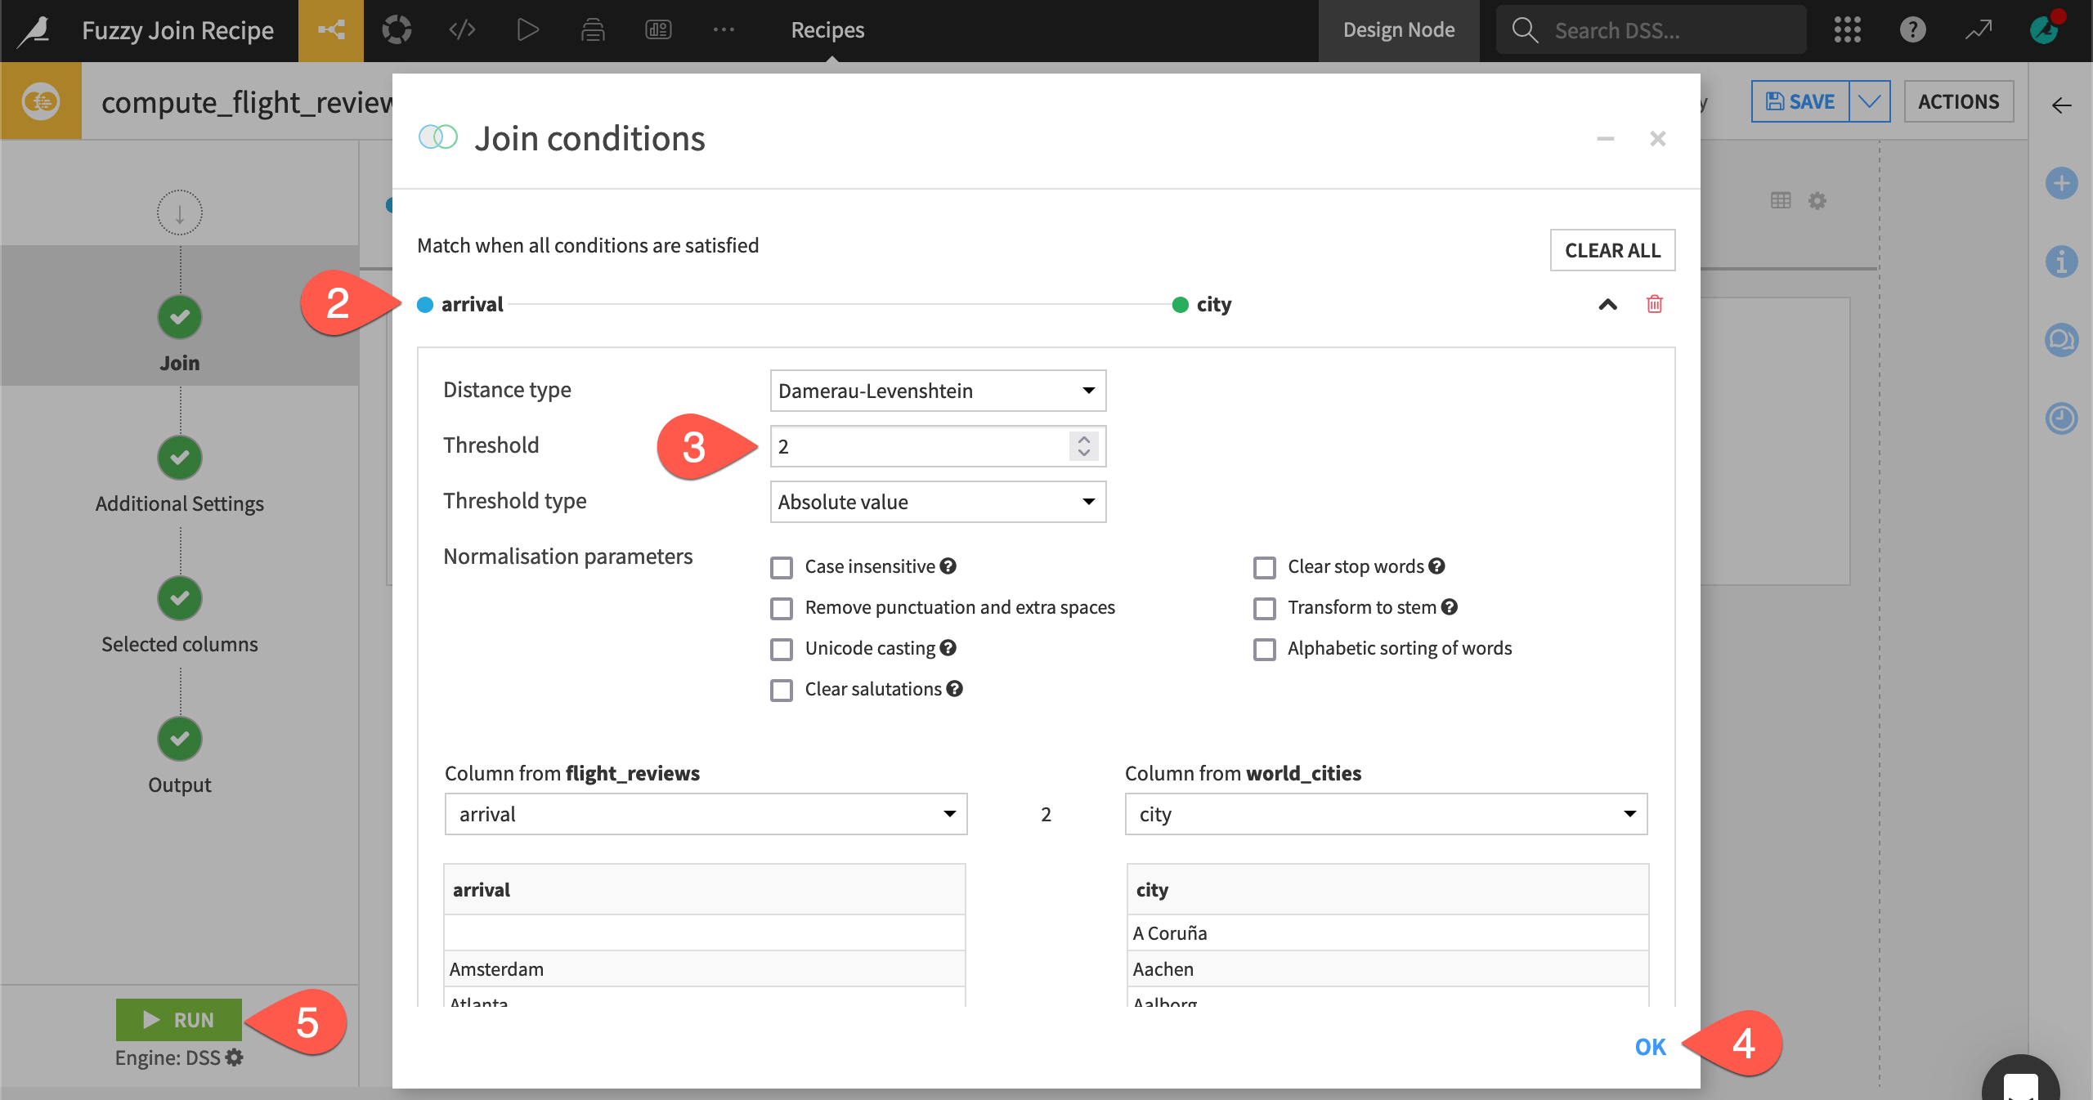
Task: Select the Recipes tab in top navigation
Action: coord(827,28)
